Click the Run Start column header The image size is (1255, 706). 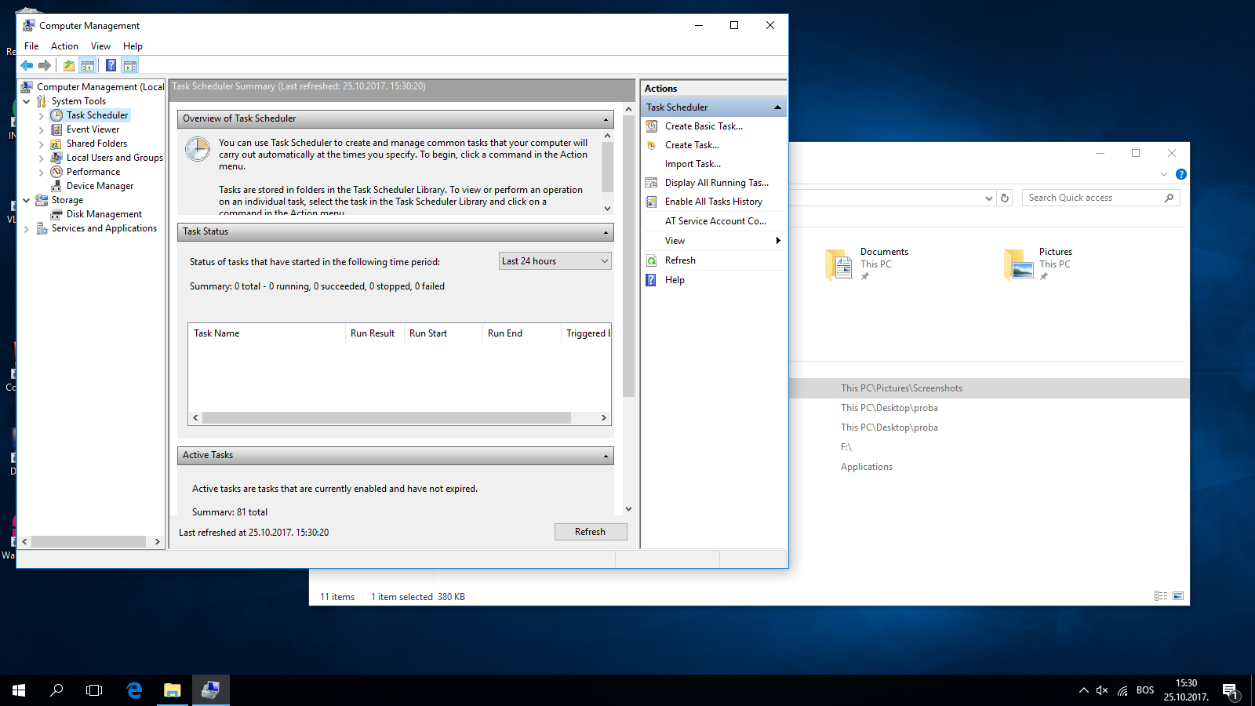(443, 333)
